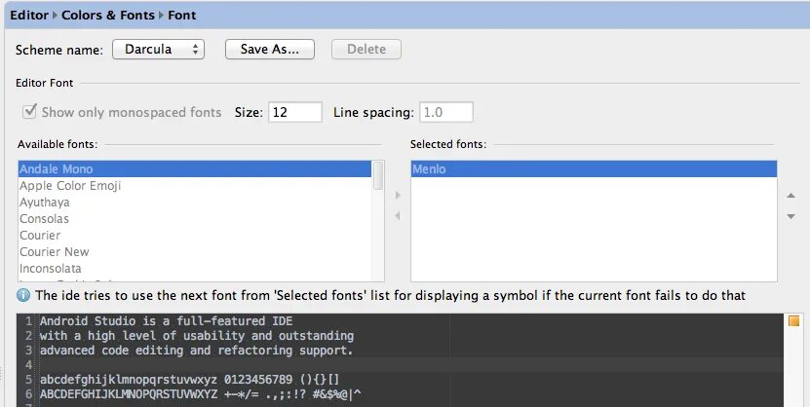Select Apple Color Emoji font
810x407 pixels.
tap(195, 185)
